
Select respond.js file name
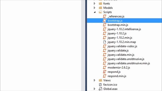click(x=114, y=72)
